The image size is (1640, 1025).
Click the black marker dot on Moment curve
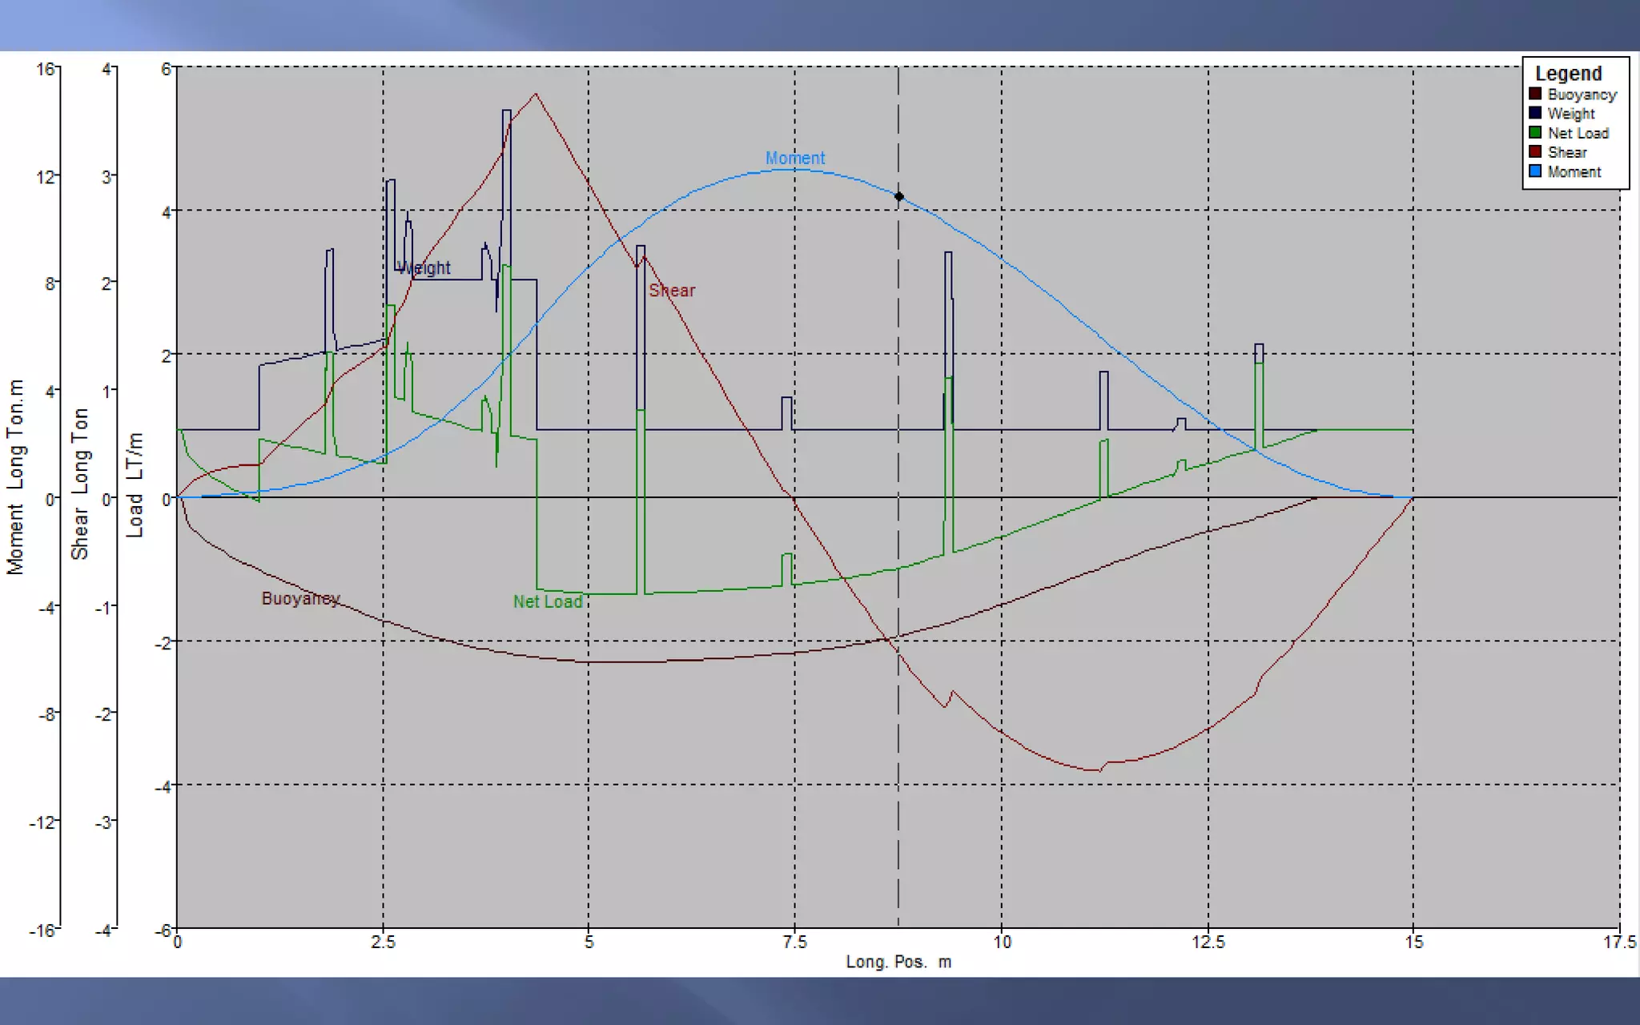[898, 196]
